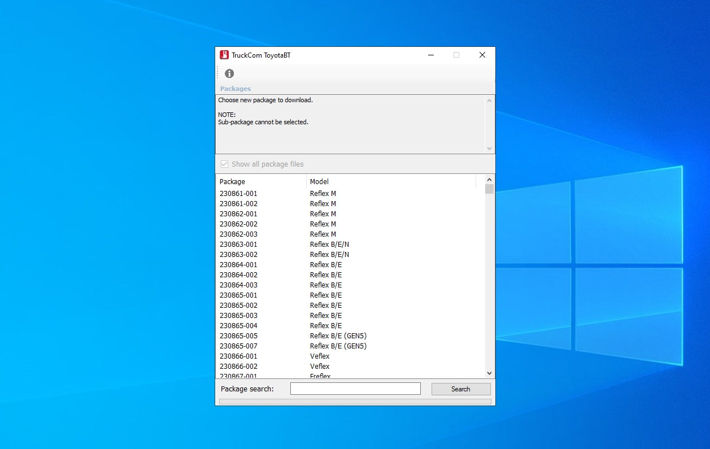Screen dimensions: 710x449
Task: Minimize the TruckCom window
Action: [x=431, y=55]
